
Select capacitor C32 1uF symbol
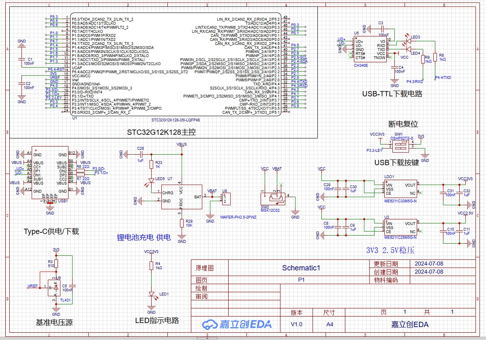459,193
